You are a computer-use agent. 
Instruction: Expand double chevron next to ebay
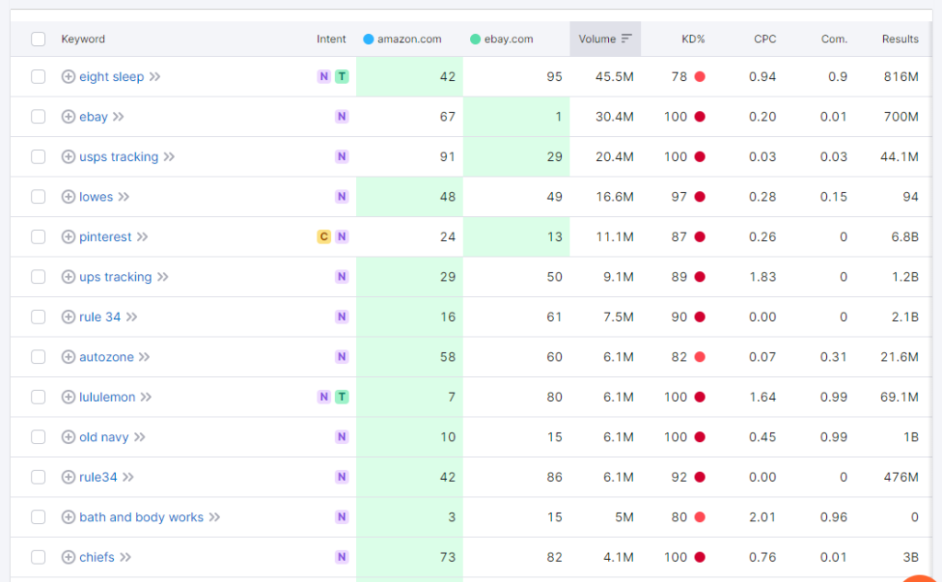(119, 117)
